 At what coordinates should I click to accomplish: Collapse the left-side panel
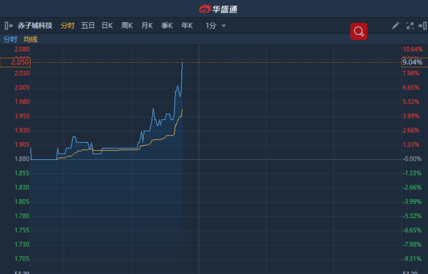[8, 25]
